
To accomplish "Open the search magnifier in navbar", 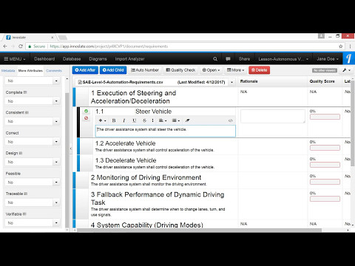I will coord(215,59).
